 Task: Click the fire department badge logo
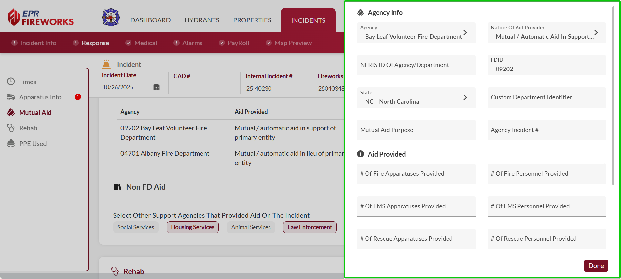coord(111,18)
